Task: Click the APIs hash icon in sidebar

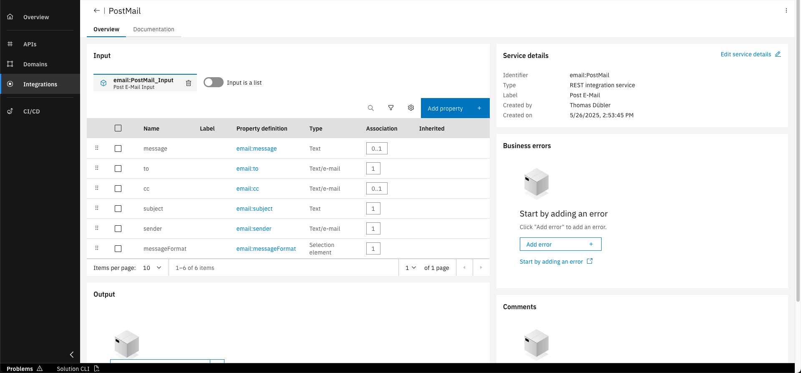Action: click(x=10, y=44)
